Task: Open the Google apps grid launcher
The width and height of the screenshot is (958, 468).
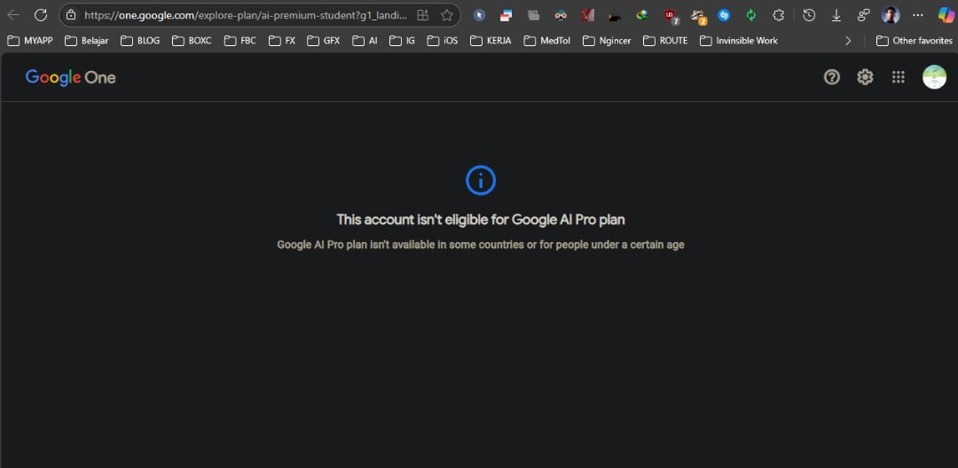Action: coord(898,77)
